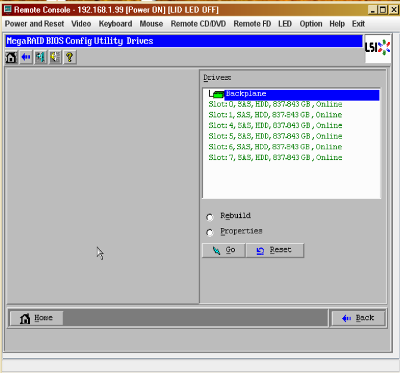The image size is (400, 373).
Task: Select the Properties radio button
Action: click(x=210, y=232)
